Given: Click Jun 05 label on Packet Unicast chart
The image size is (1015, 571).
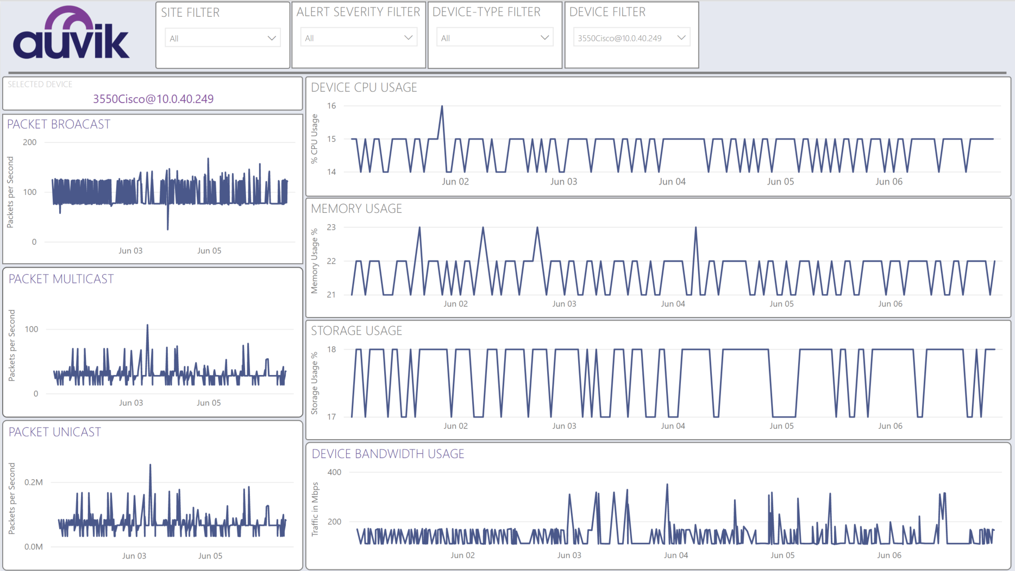Looking at the screenshot, I should [x=210, y=556].
